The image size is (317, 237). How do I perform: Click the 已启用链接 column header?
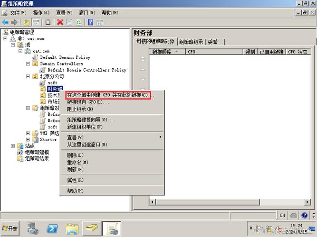click(x=271, y=52)
